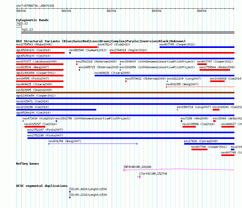Click esv34595 (Pinto2007) label
Screen dimensions: 242x208
[33, 79]
